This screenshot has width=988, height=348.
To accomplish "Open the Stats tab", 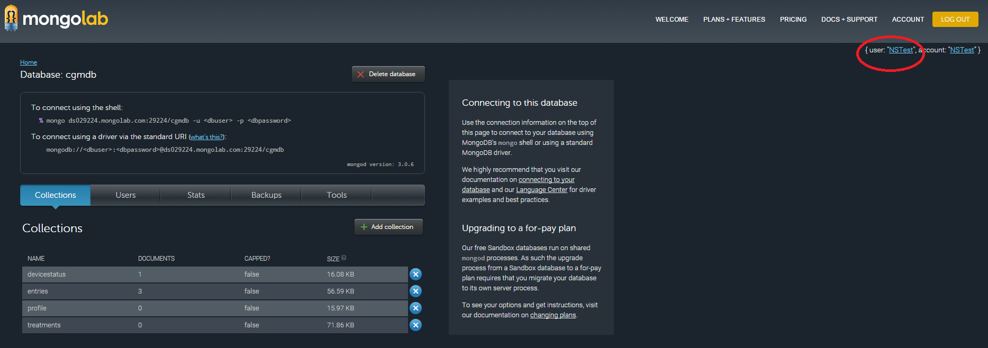I will pos(196,195).
